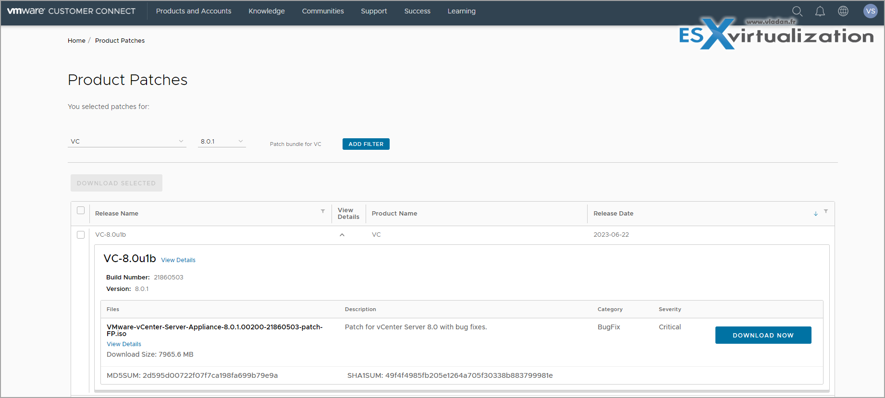Open the Success menu

(x=418, y=11)
